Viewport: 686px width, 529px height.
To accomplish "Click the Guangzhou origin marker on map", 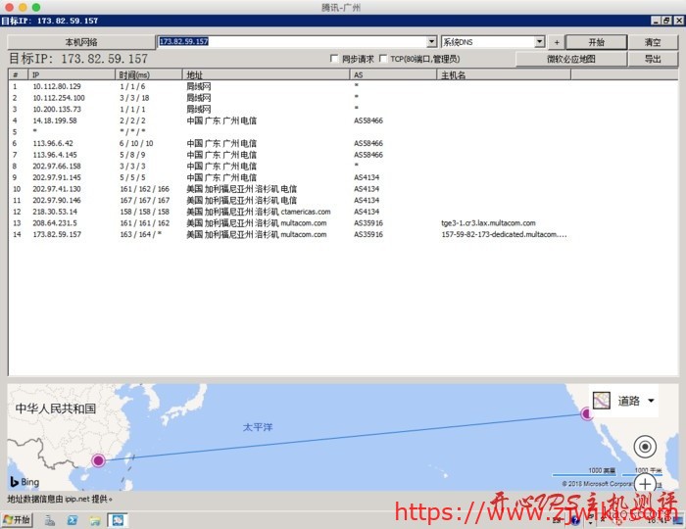I will 98,460.
